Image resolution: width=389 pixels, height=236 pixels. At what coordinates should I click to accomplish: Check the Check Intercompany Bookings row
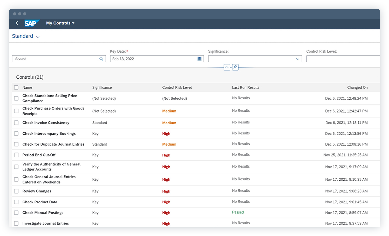16,133
